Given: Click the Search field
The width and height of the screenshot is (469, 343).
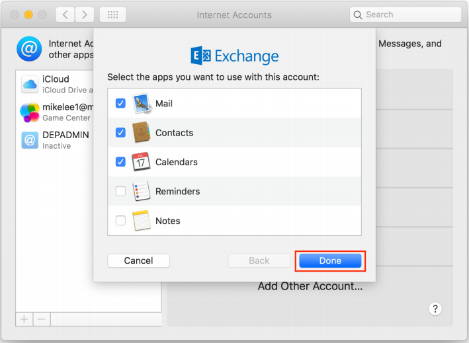Looking at the screenshot, I should [405, 15].
